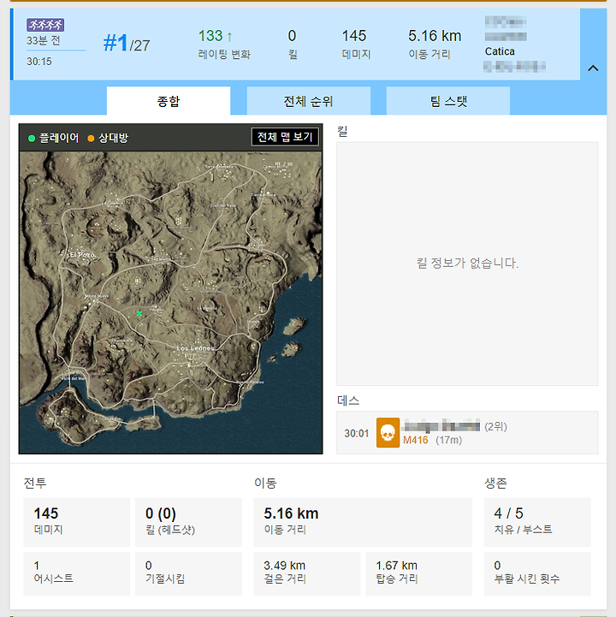Click the 0 기절시킴 card
The width and height of the screenshot is (616, 617).
pos(188,573)
